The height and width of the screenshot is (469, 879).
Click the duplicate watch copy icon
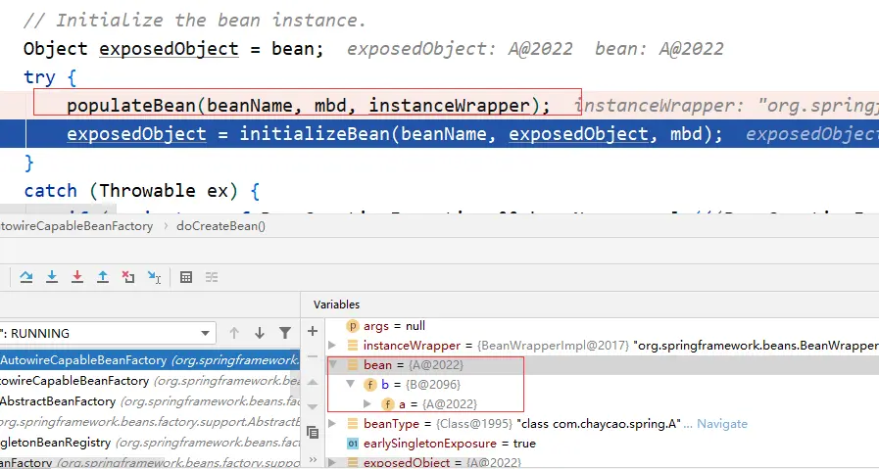point(313,433)
